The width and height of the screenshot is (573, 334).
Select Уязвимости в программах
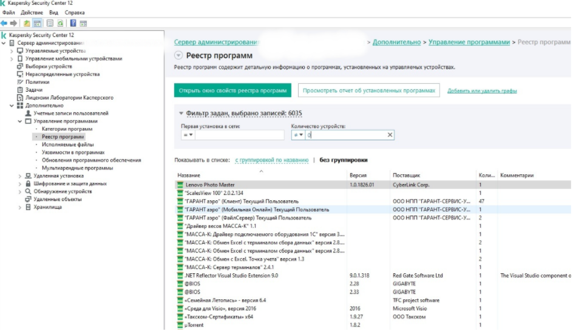(x=73, y=152)
